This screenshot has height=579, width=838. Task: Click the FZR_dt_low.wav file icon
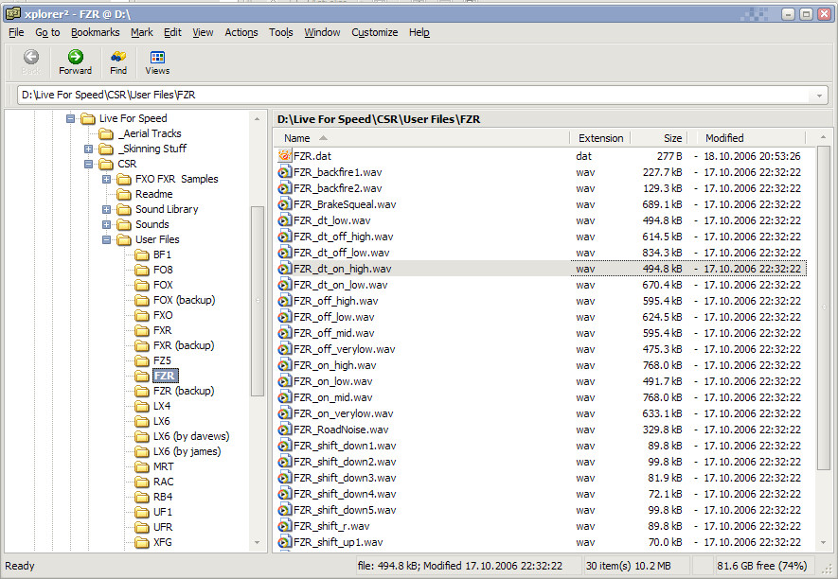coord(284,220)
